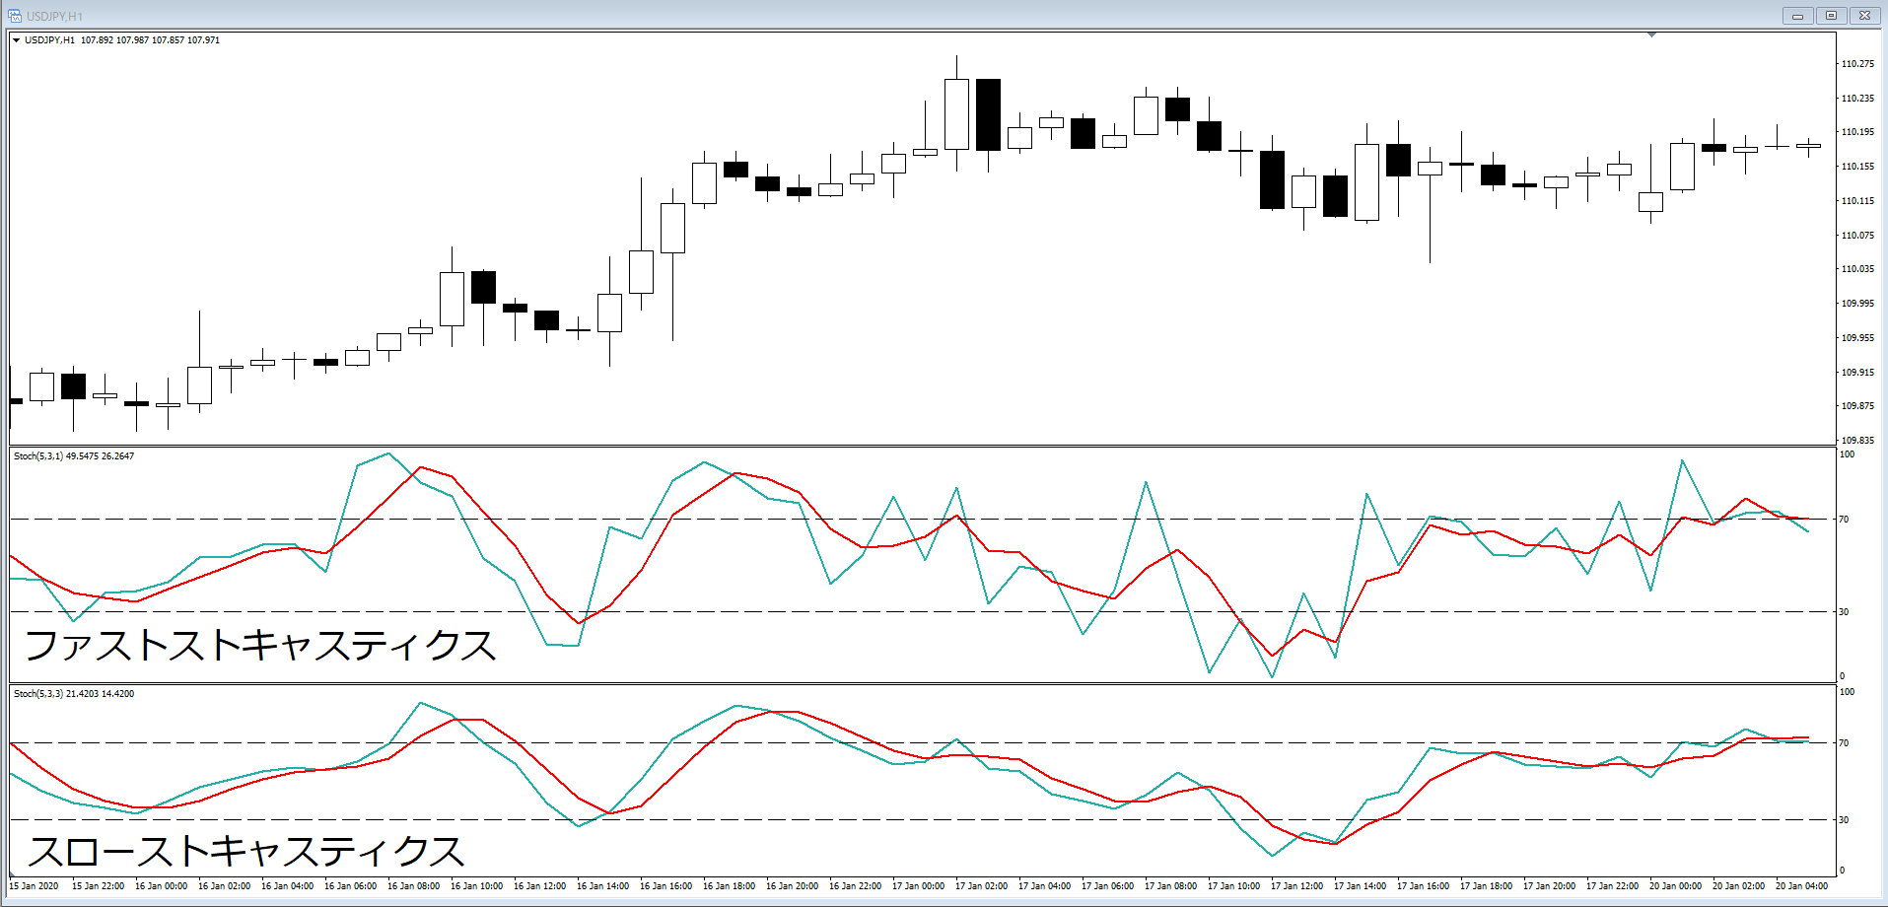Open the one-click trading arrow beside USDJPY,H1
1888x907 pixels.
tap(17, 40)
